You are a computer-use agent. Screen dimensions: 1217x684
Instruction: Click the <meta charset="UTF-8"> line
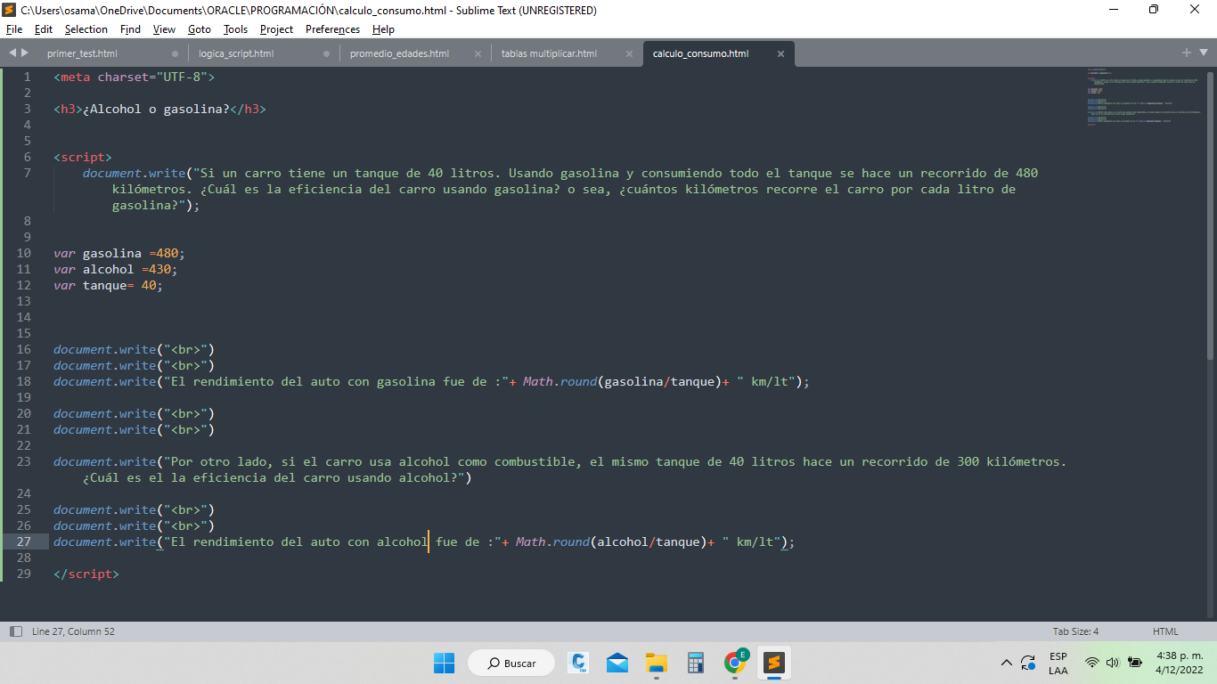135,77
